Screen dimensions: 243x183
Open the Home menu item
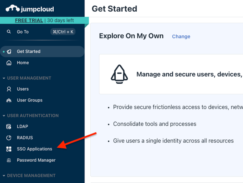click(42, 63)
